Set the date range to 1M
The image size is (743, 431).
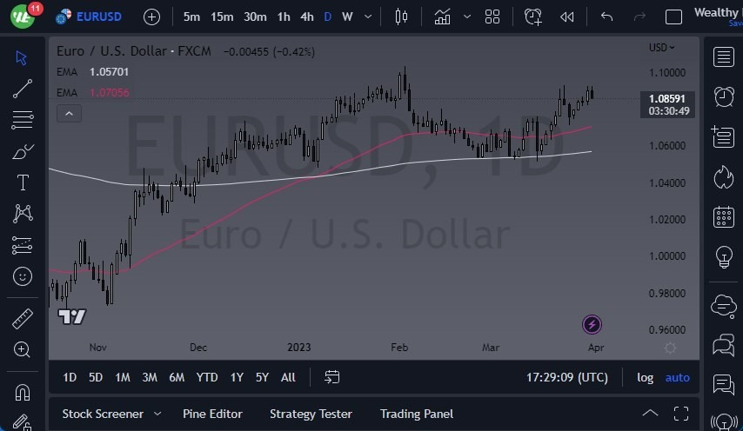point(123,377)
